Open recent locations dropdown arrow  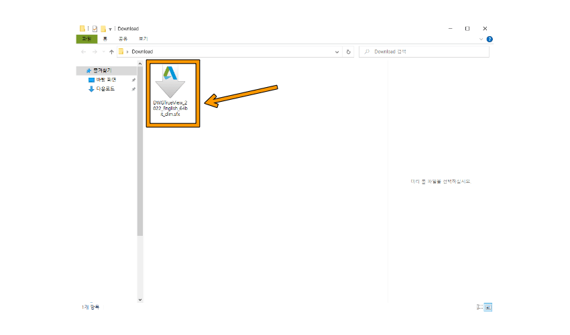point(103,52)
